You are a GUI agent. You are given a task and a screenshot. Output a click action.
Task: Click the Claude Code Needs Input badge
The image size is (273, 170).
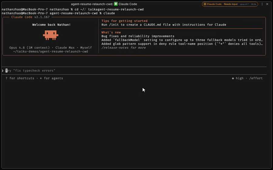click(x=230, y=4)
